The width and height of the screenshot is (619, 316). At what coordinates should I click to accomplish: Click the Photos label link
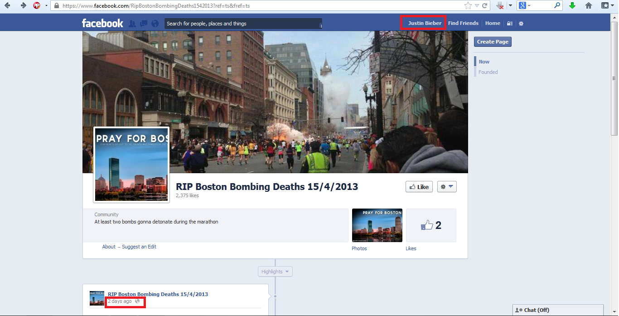tap(359, 248)
